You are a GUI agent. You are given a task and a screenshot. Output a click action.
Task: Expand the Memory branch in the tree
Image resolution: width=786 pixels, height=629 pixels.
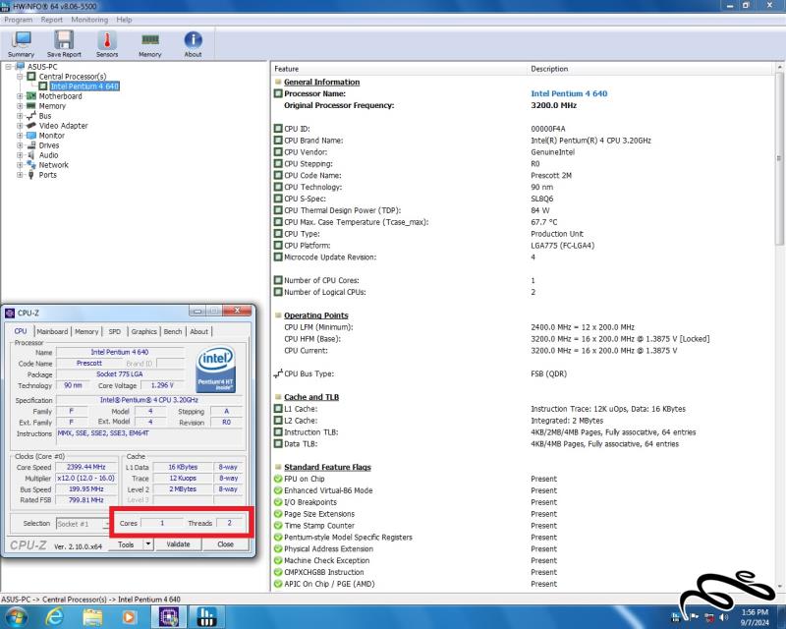tap(20, 106)
